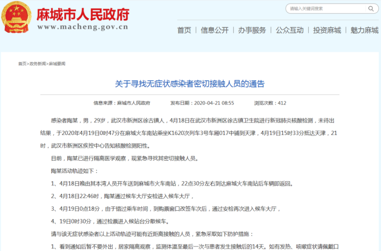Image resolution: width=381 pixels, height=251 pixels.
Task: Click the line 1、看到通知后暂不要外出
Action: coord(195,247)
